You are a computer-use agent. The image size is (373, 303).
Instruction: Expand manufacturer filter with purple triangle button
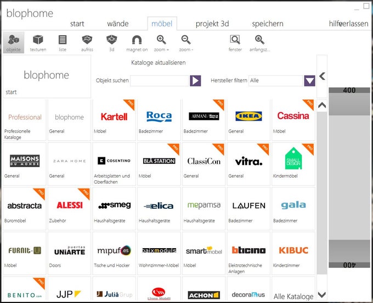point(309,81)
